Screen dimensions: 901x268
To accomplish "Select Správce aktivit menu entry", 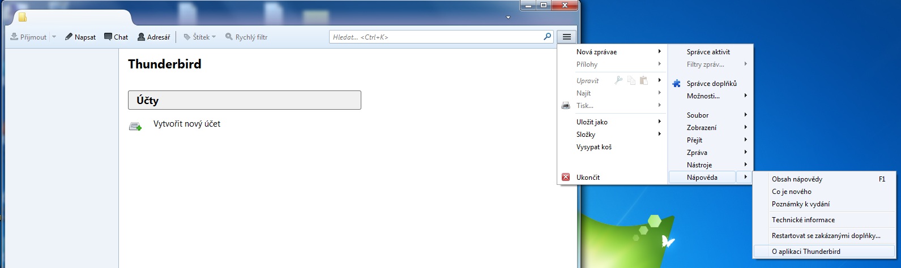I will (x=710, y=51).
